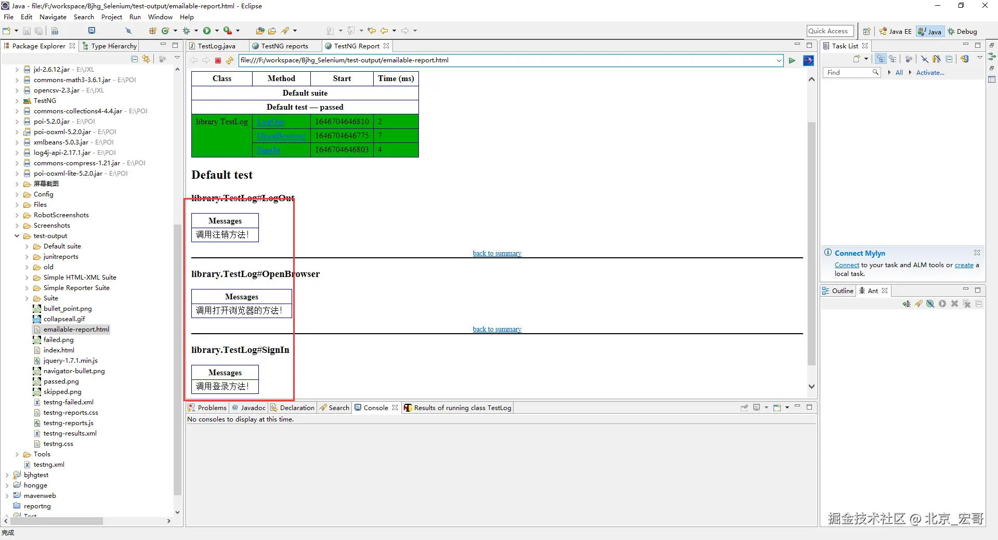Click the Activate... link in Task List
The image size is (998, 540).
click(930, 73)
